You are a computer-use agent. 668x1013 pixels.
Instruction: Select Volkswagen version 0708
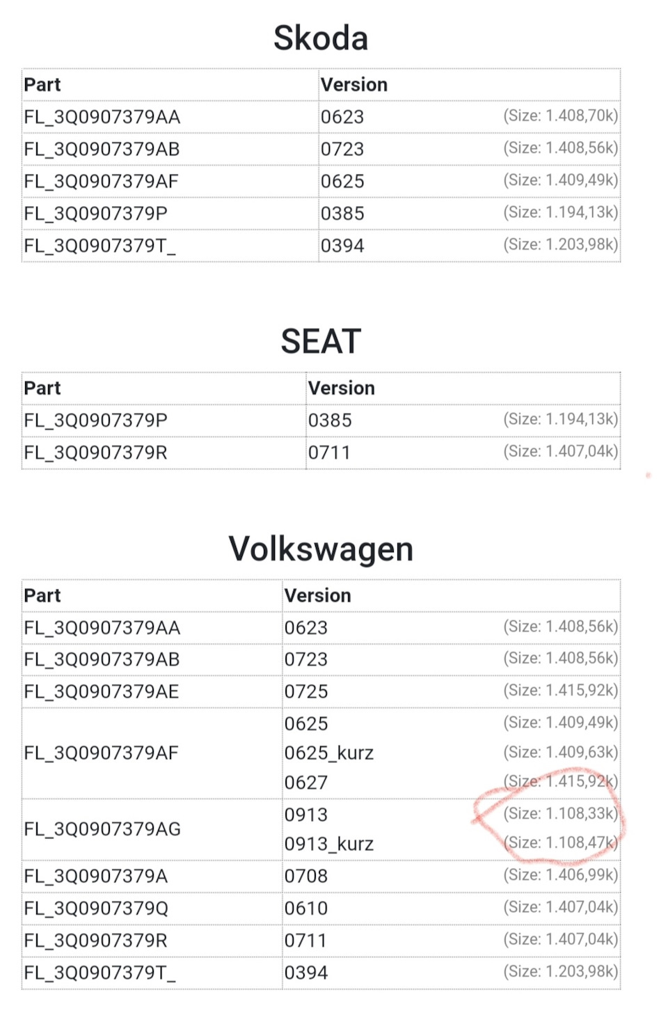[x=306, y=876]
